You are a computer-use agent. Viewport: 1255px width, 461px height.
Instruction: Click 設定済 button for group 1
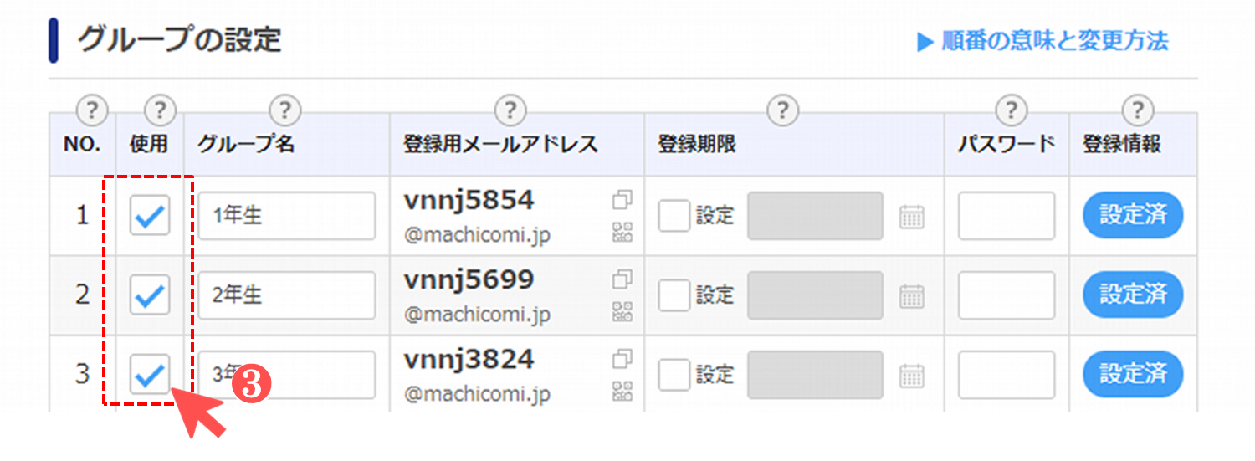[1133, 216]
